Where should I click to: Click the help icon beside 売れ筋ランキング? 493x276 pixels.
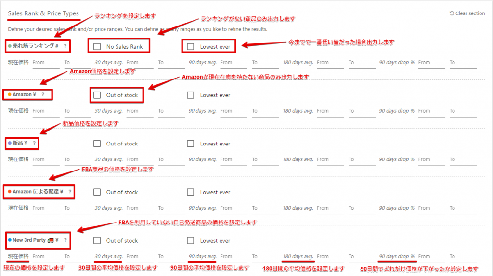[x=65, y=46]
